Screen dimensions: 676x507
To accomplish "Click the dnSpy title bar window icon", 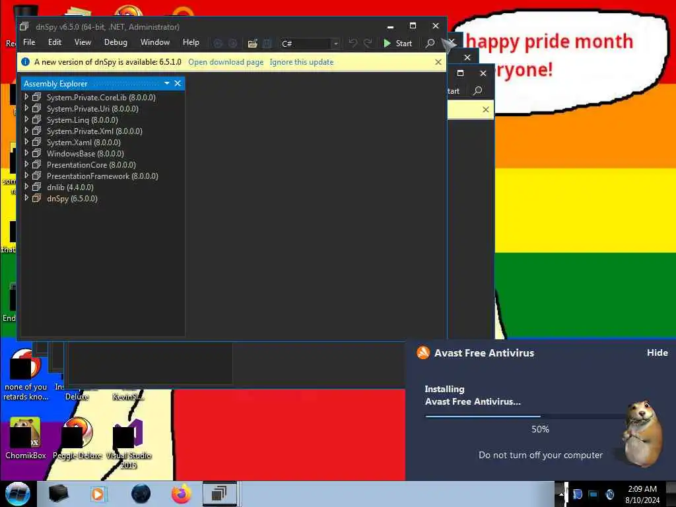I will pos(24,26).
